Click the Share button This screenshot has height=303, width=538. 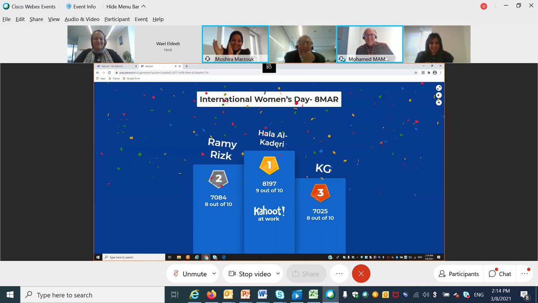click(x=306, y=274)
